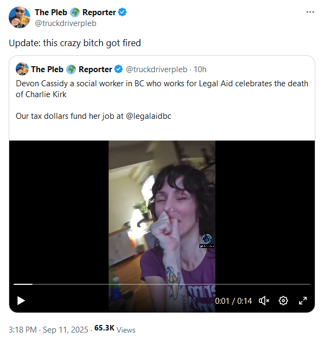Screen dimensions: 324x344
Task: Click @truckdriverpleb handle in quoted tweet
Action: pyautogui.click(x=157, y=69)
